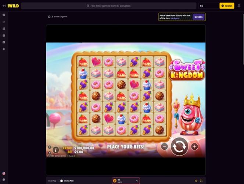Go to home via breadcrumb house icon
This screenshot has height=184, width=244.
[x=49, y=17]
